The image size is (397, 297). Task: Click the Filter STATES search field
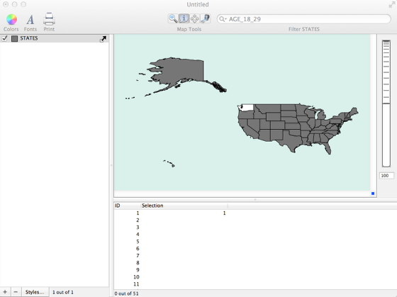(x=304, y=19)
